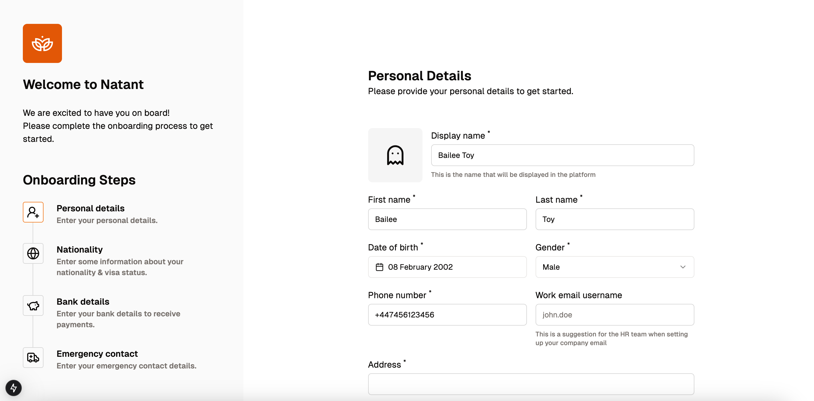Click the ghost avatar placeholder image
The width and height of the screenshot is (814, 401).
click(x=395, y=155)
